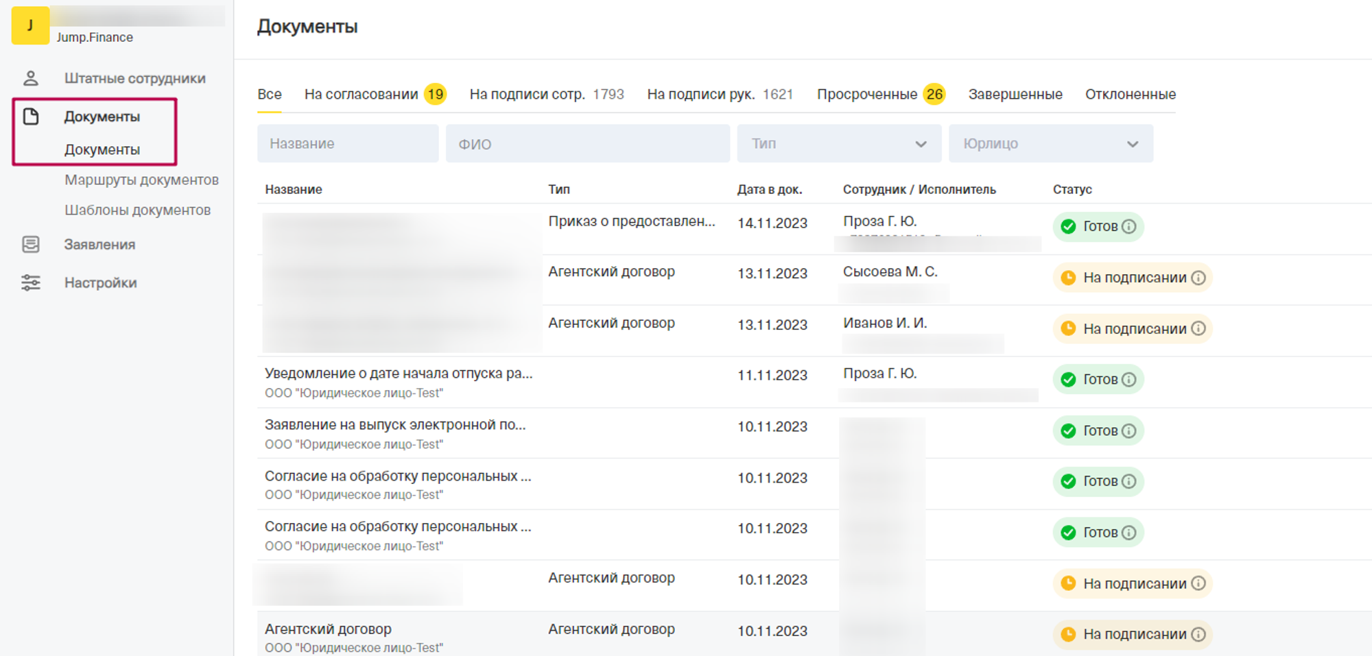This screenshot has height=656, width=1372.
Task: Go to Шаблоны документов submenu
Action: (x=137, y=210)
